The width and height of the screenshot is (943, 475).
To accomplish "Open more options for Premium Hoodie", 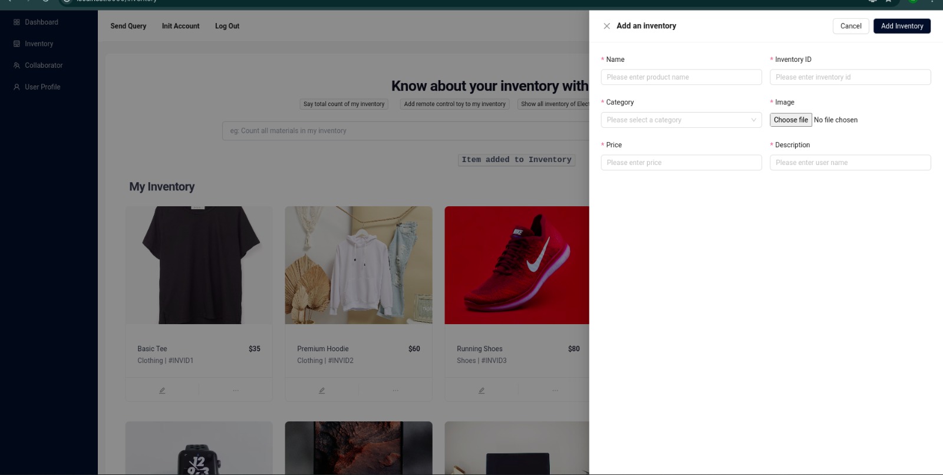I will pos(395,390).
